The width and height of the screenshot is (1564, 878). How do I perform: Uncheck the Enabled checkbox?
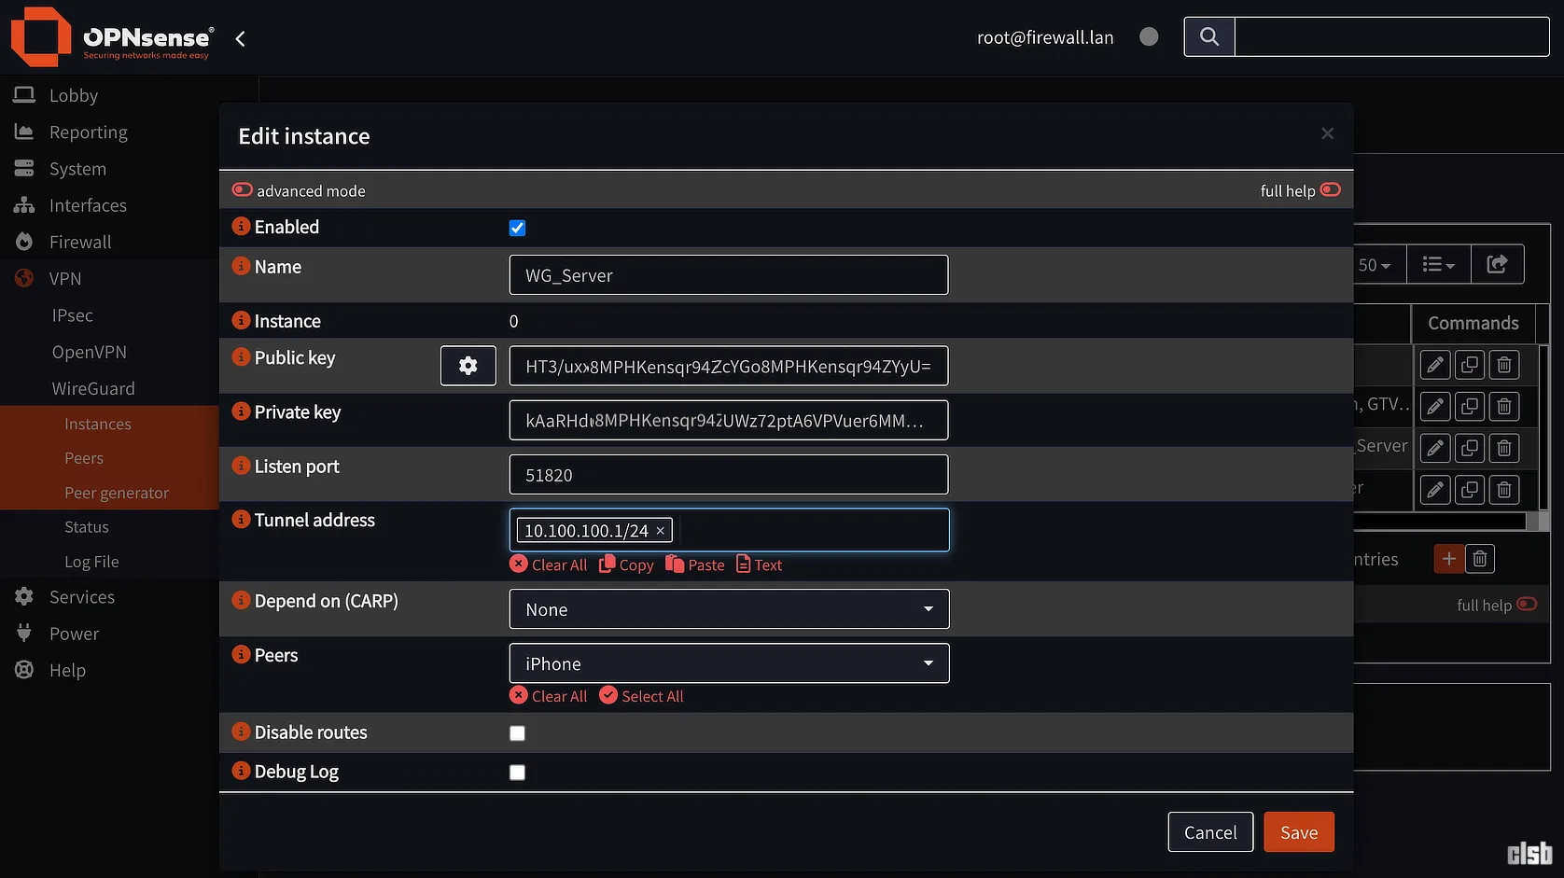click(x=517, y=228)
